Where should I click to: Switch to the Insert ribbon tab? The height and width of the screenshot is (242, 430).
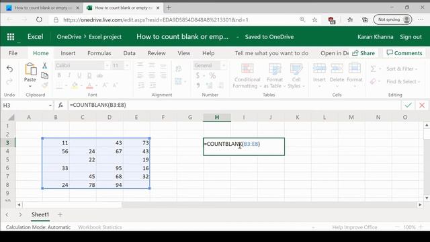click(68, 53)
